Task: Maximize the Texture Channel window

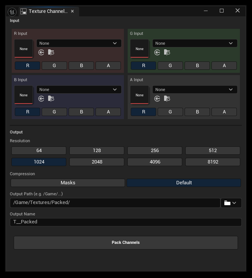Action: [x=222, y=11]
